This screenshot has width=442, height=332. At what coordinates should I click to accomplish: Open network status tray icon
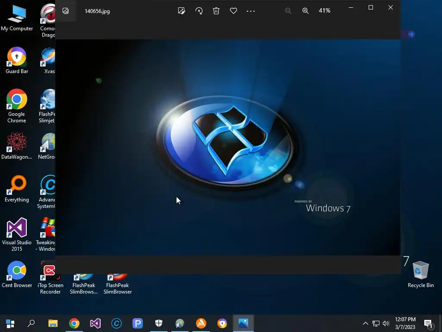[x=376, y=323]
